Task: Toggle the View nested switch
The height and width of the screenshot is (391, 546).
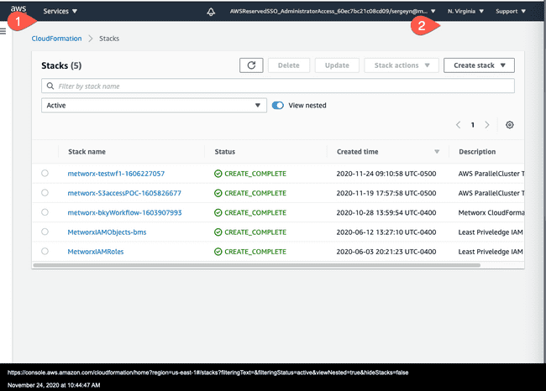Action: (x=277, y=106)
